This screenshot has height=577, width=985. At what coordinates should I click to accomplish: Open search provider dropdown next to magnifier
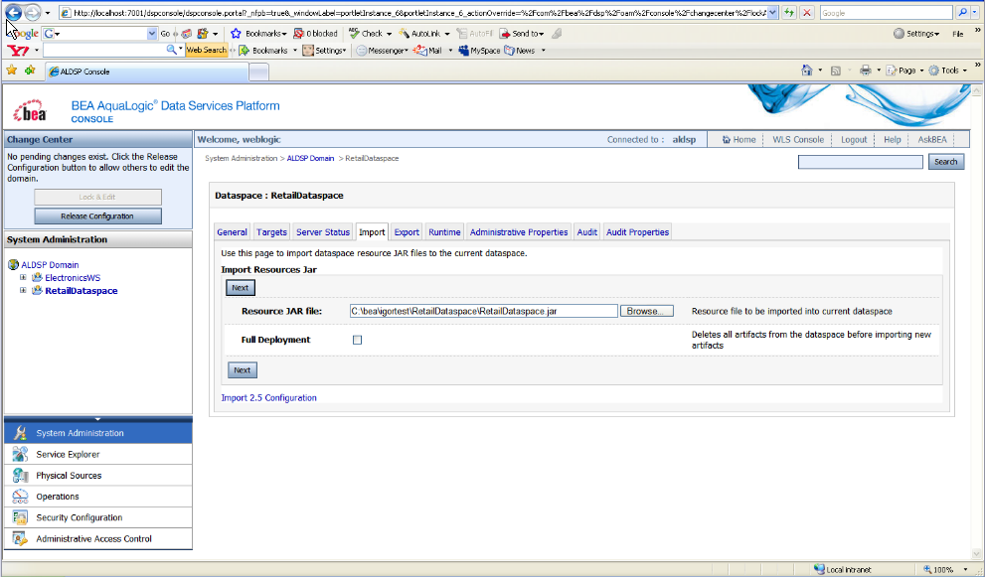pyautogui.click(x=976, y=13)
